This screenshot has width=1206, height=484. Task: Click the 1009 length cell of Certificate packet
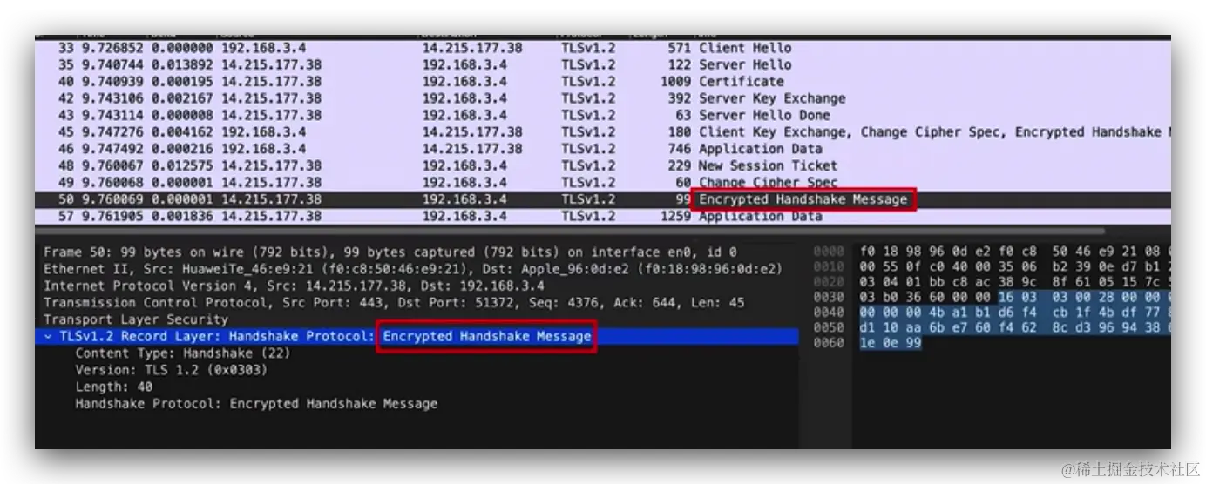pos(676,81)
